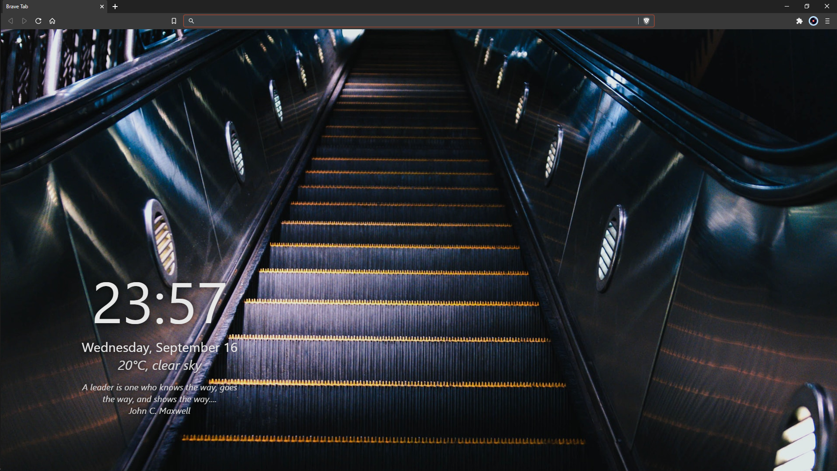Go back with the back arrow

[10, 21]
